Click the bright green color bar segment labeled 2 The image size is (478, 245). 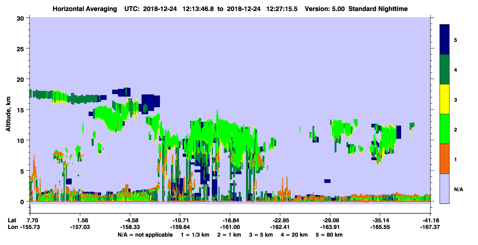click(445, 129)
